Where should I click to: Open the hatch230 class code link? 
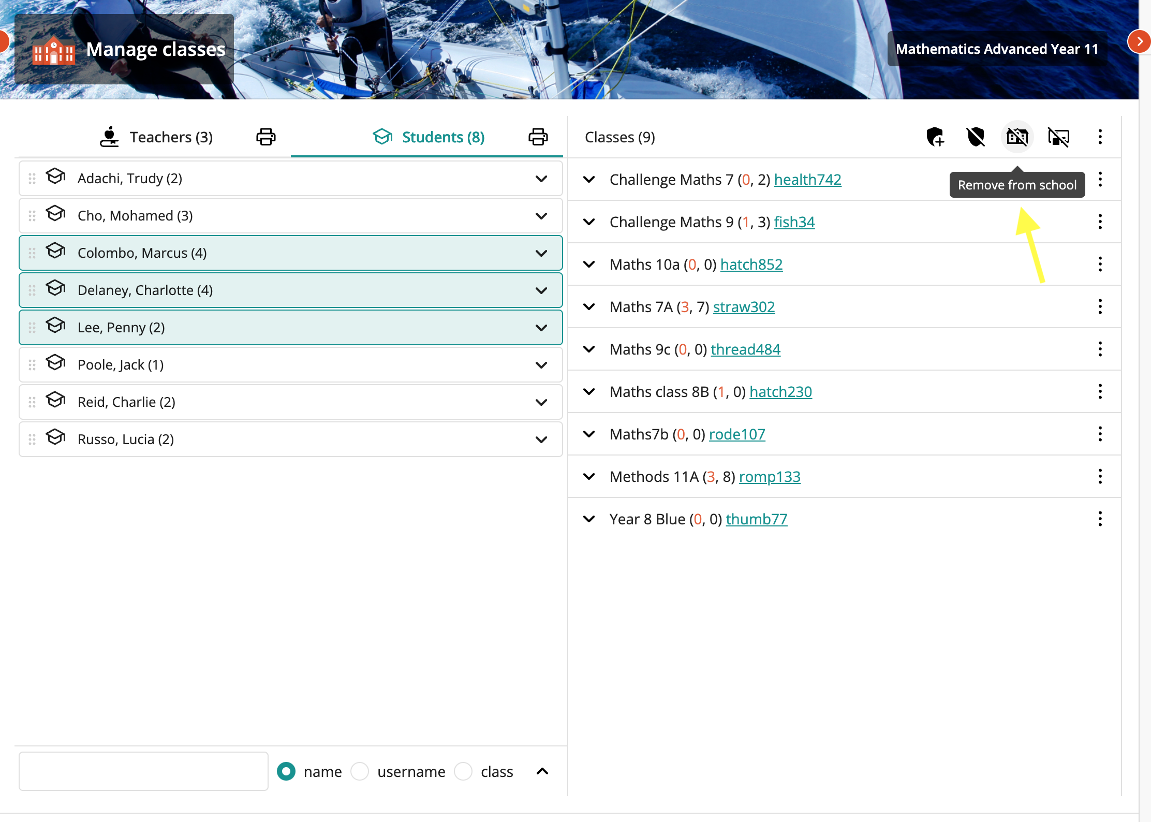[780, 392]
